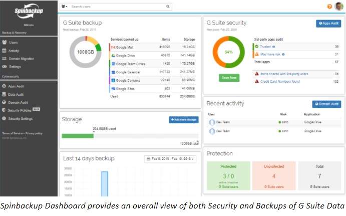Screen dimensions: 346x216
Task: Click the Google Contacts icon
Action: coord(113,80)
